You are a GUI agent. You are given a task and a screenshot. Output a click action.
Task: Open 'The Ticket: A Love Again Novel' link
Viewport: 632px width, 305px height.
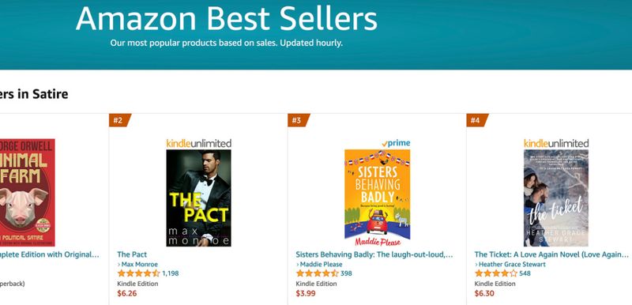[551, 254]
